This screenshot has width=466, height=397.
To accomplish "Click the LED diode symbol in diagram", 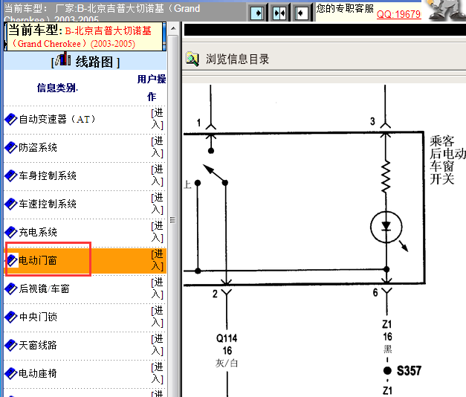I will click(x=386, y=227).
